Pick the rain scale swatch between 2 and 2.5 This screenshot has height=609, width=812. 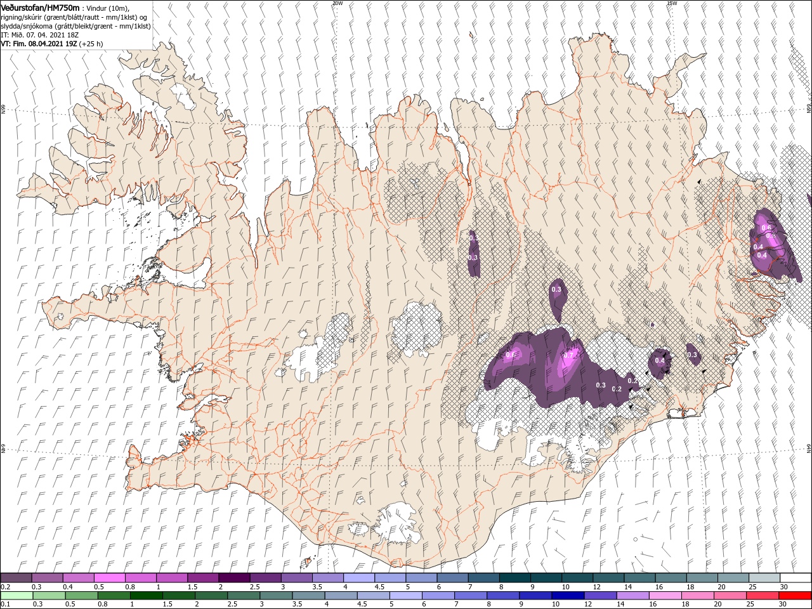211,595
